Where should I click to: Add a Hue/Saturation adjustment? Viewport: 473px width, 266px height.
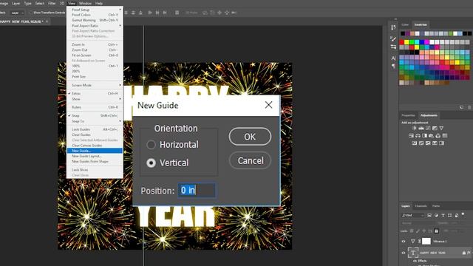tap(411, 136)
